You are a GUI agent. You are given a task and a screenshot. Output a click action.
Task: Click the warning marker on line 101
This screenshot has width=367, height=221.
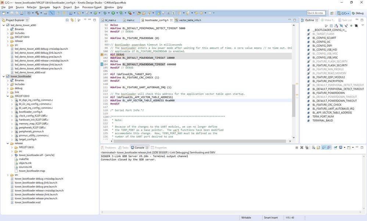point(102,54)
